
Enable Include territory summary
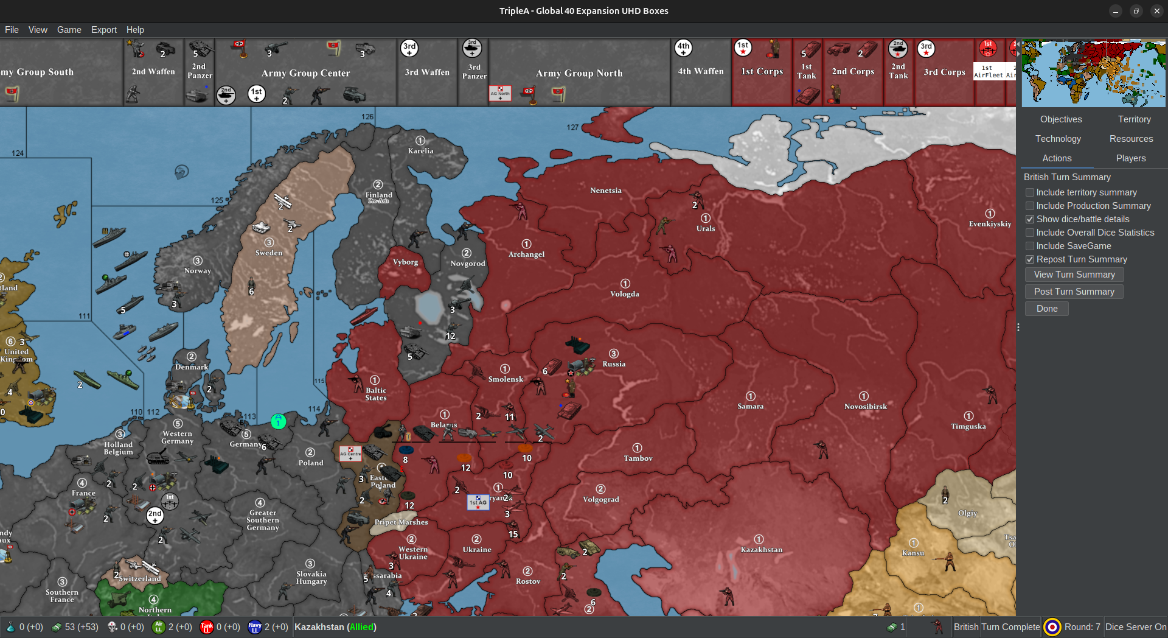[x=1030, y=192]
